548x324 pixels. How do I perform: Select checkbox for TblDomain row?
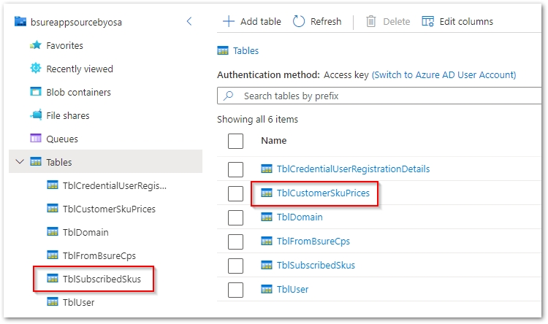pos(235,217)
